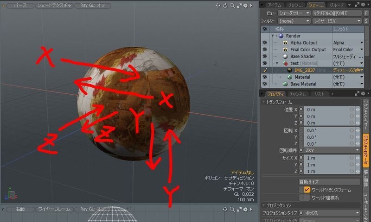Select the 静止画像 vertical tab
Viewport: 371px width, 222px height.
[366, 179]
